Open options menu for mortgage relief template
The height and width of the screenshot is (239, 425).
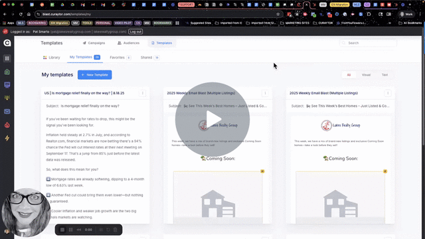143,93
